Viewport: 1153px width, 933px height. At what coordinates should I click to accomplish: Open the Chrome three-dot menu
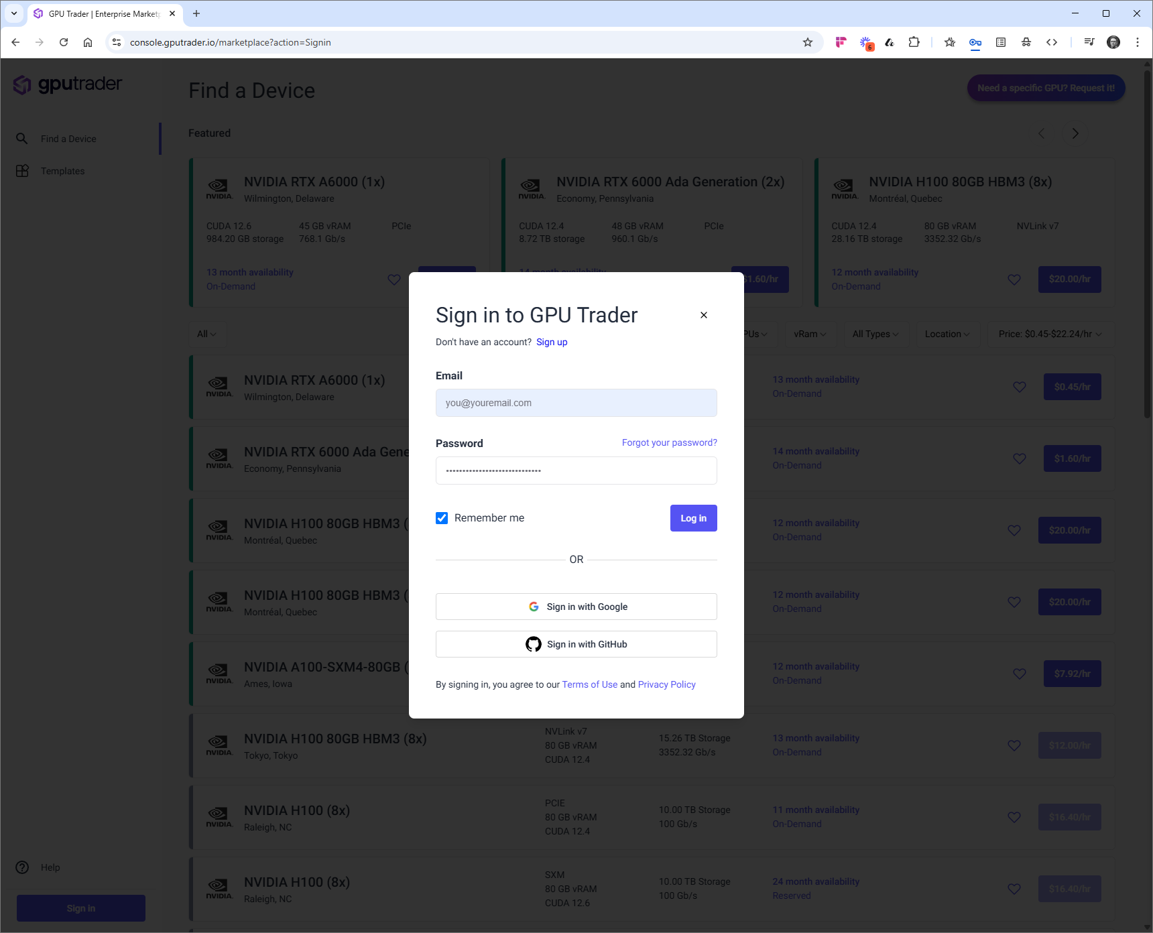(1138, 42)
